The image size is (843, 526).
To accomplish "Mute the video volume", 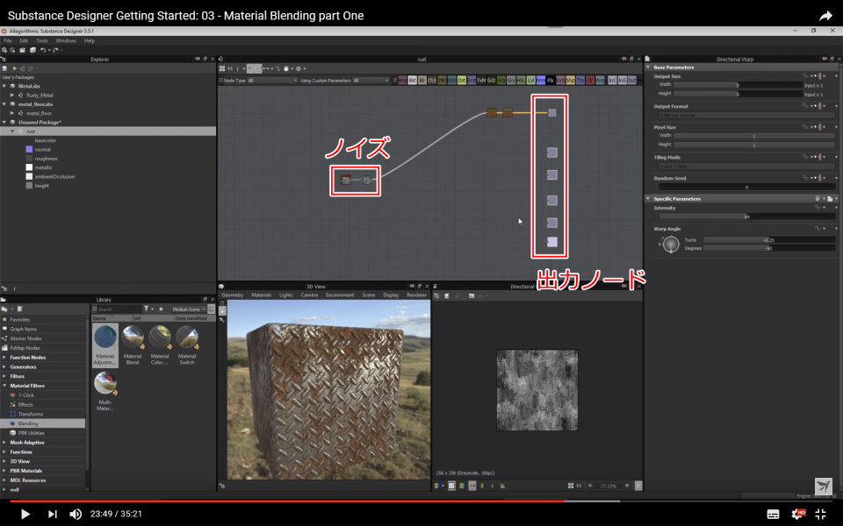I will click(76, 514).
